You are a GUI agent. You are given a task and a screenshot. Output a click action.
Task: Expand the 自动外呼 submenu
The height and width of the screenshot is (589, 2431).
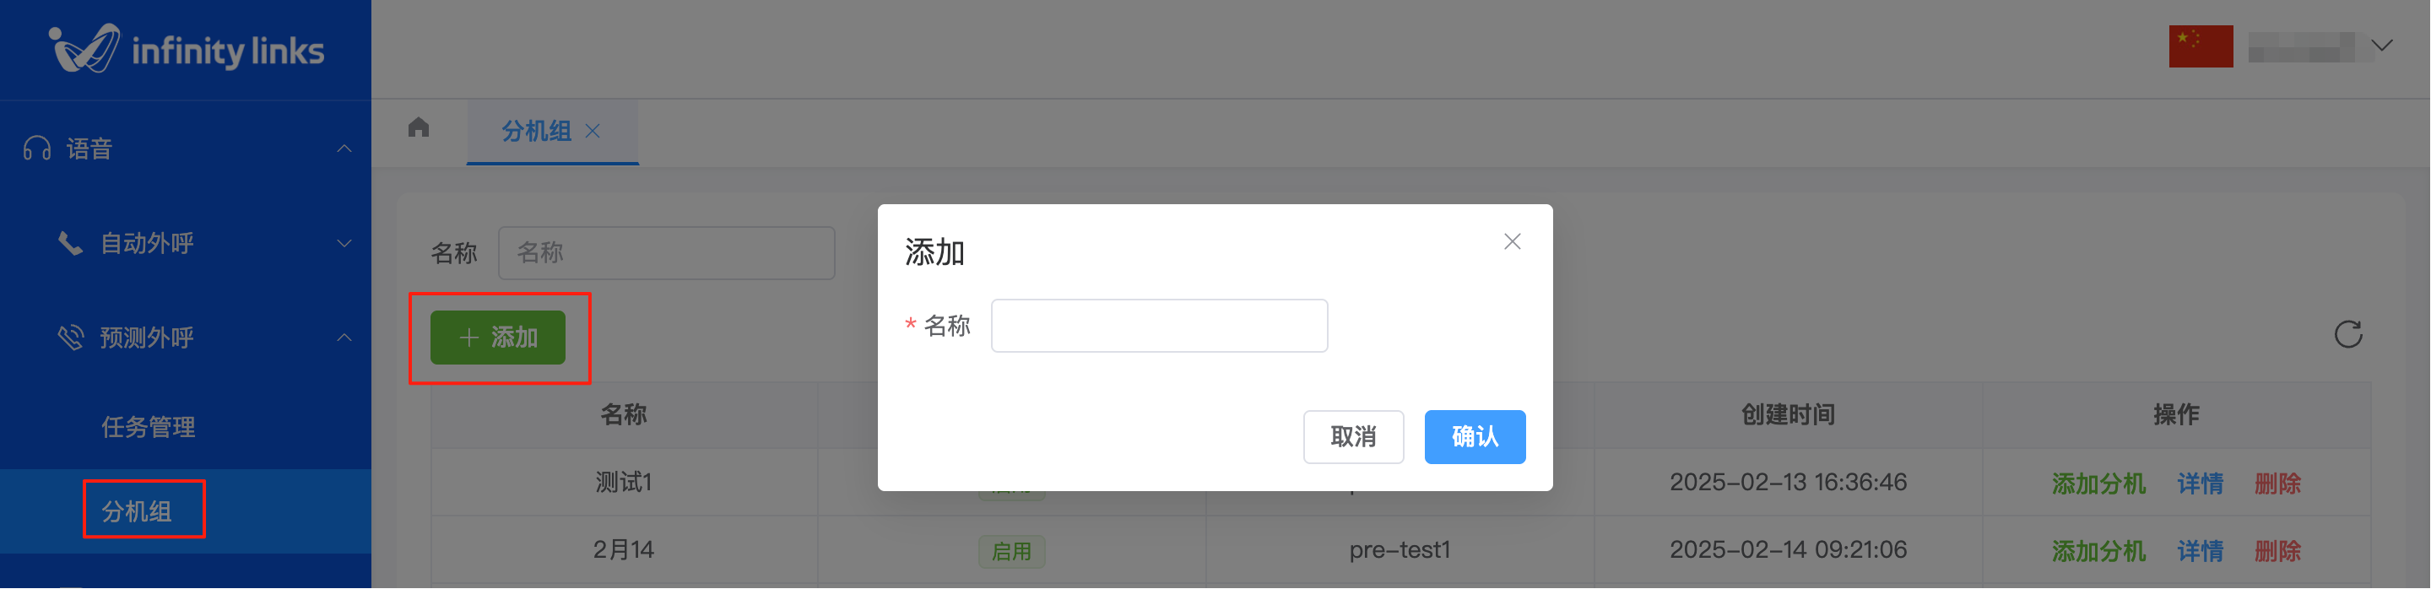pos(344,242)
